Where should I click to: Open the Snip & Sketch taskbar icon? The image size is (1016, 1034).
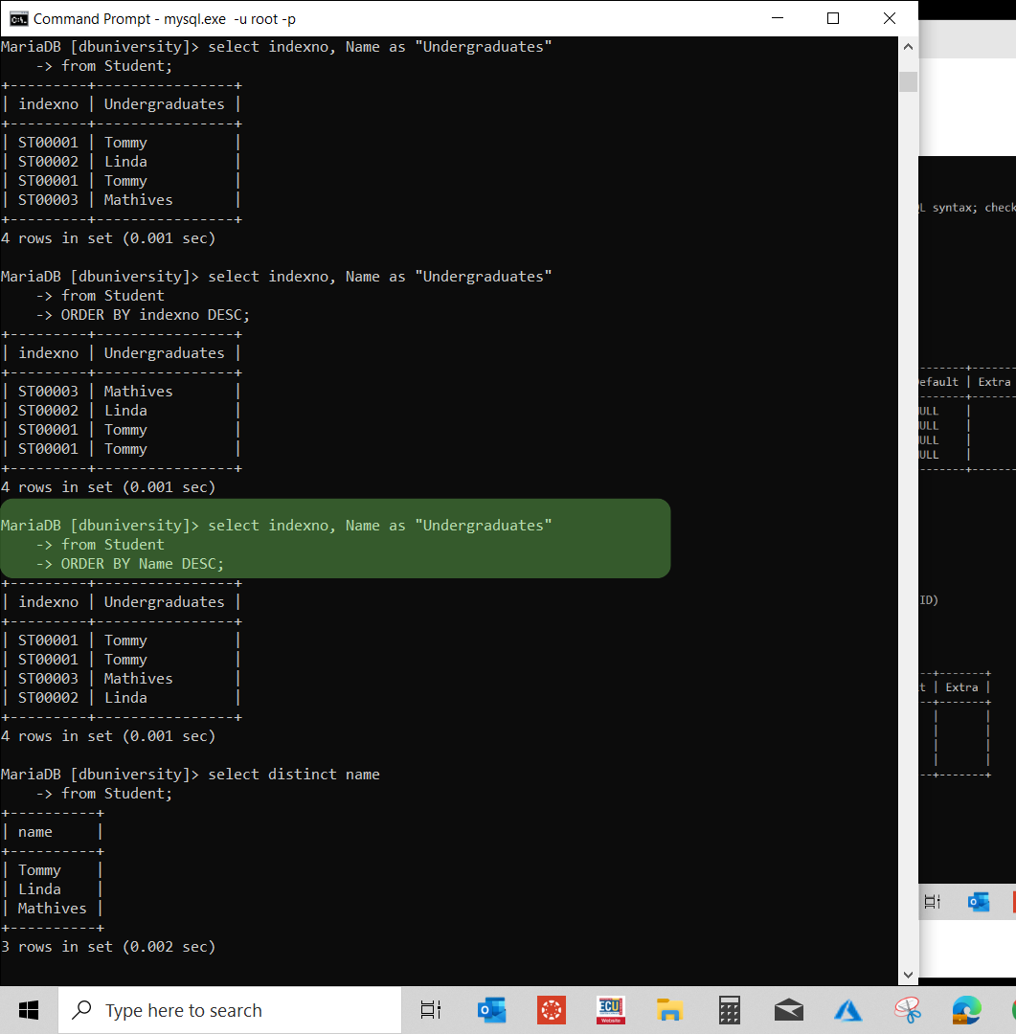click(907, 1009)
